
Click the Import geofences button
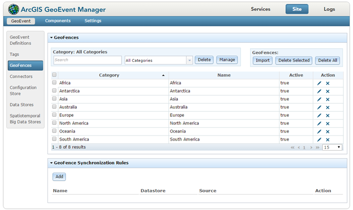(262, 60)
